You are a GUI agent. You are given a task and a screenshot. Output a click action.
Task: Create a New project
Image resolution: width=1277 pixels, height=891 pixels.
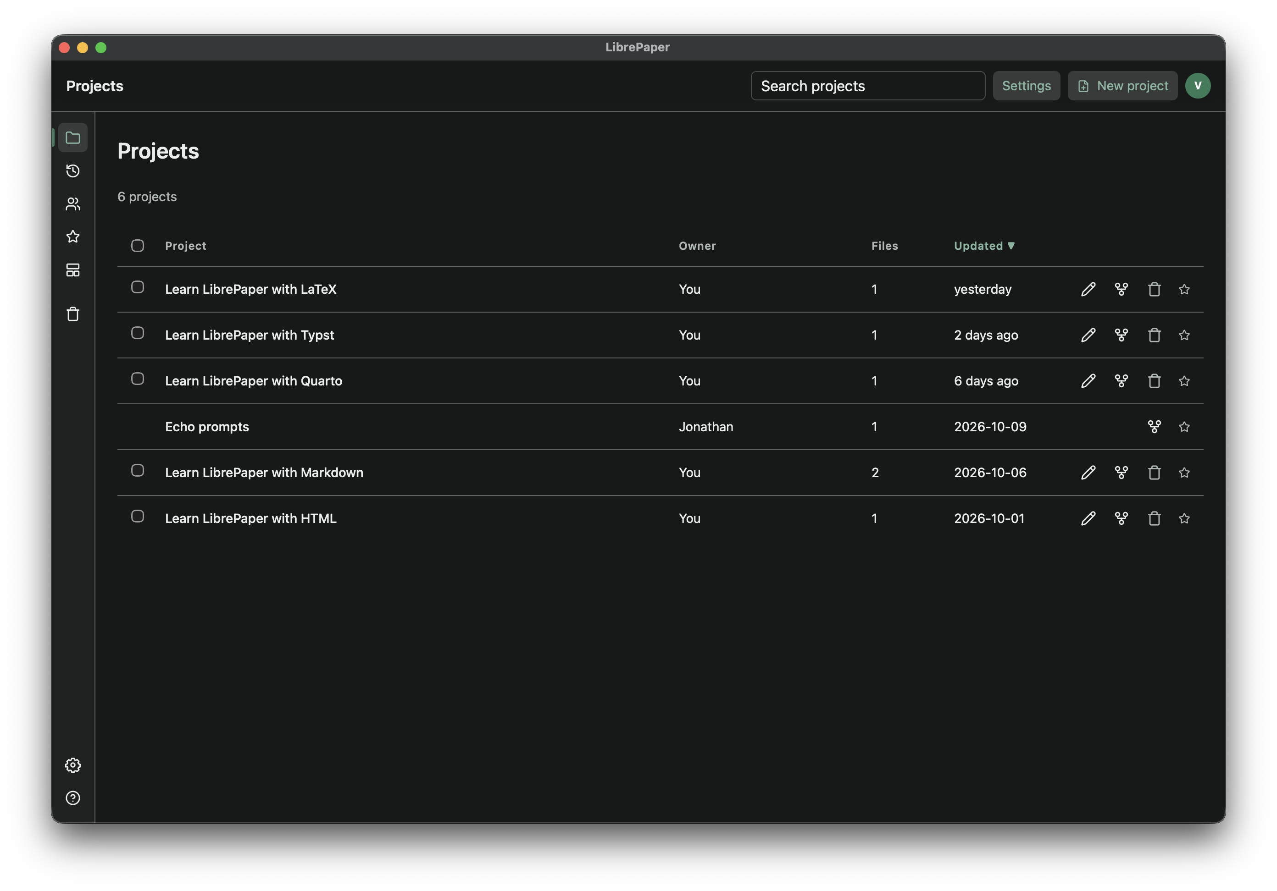tap(1122, 86)
